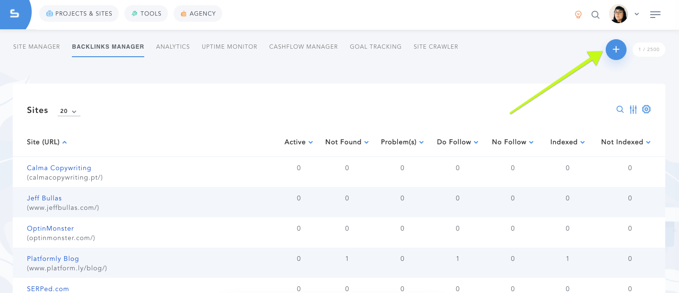The height and width of the screenshot is (293, 679).
Task: Click the (calmacopywriting.pt/) URL text
Action: pos(65,178)
